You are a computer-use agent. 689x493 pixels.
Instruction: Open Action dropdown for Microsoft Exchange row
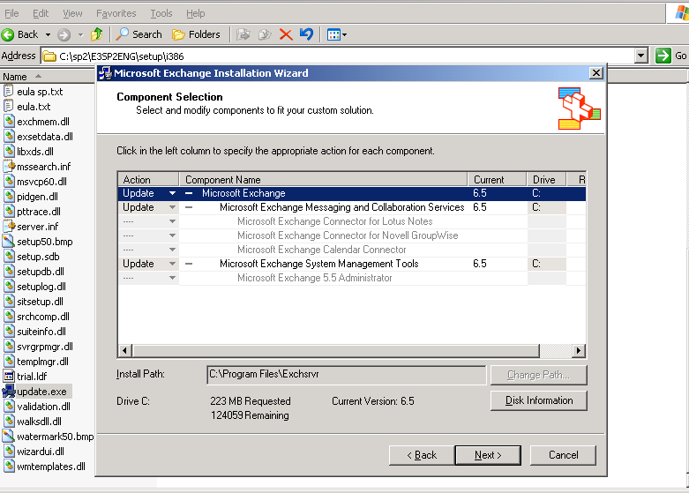172,193
